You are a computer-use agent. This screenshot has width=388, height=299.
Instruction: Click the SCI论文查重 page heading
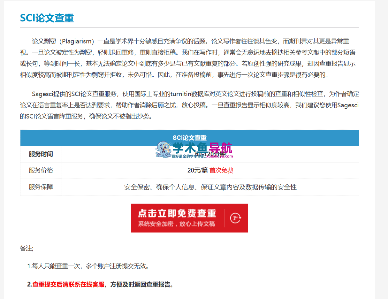(x=47, y=18)
